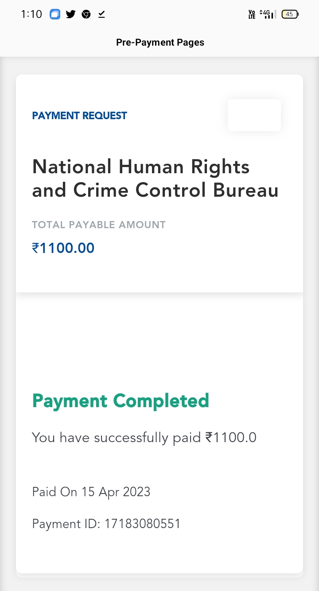The image size is (319, 591).
Task: Tap the successfully paid ₹1100.0 message
Action: pos(144,438)
